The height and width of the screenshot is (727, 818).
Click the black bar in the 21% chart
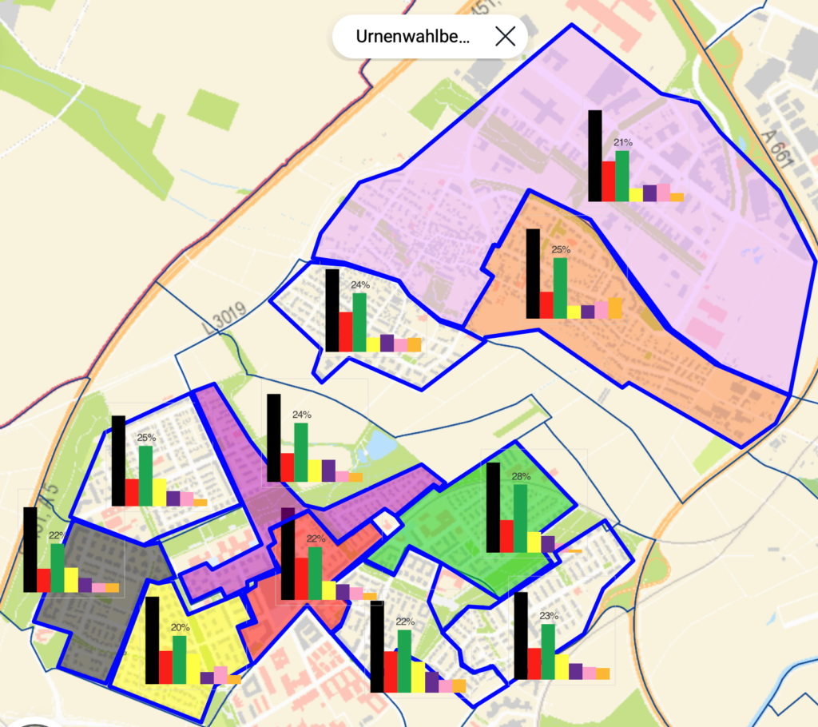595,157
